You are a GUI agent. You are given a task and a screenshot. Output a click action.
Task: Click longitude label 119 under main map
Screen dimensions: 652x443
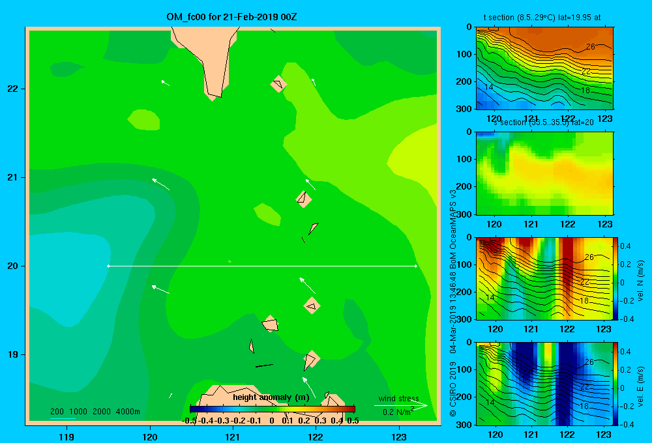tap(67, 436)
